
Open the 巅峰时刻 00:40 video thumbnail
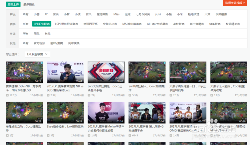click(106, 72)
